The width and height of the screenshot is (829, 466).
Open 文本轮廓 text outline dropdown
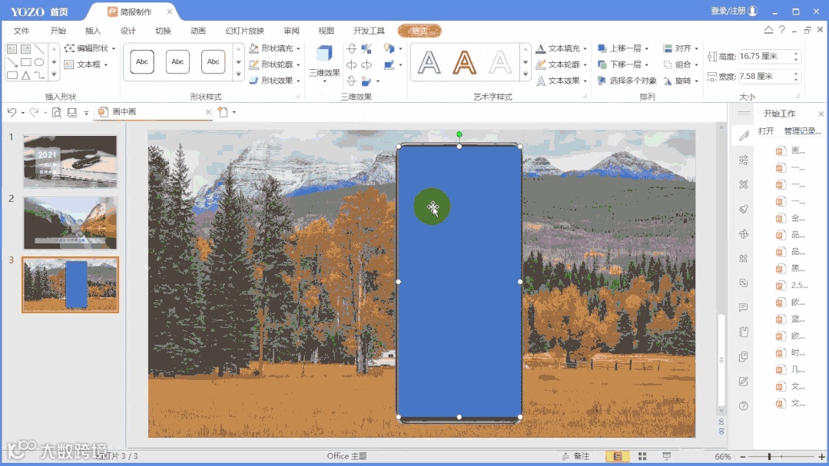coord(562,64)
